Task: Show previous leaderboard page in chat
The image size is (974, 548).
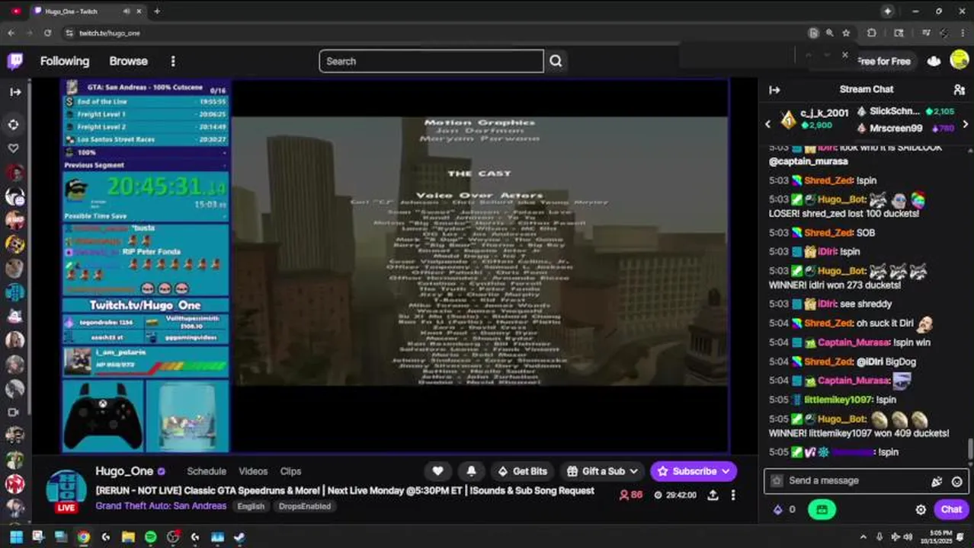Action: coord(767,123)
